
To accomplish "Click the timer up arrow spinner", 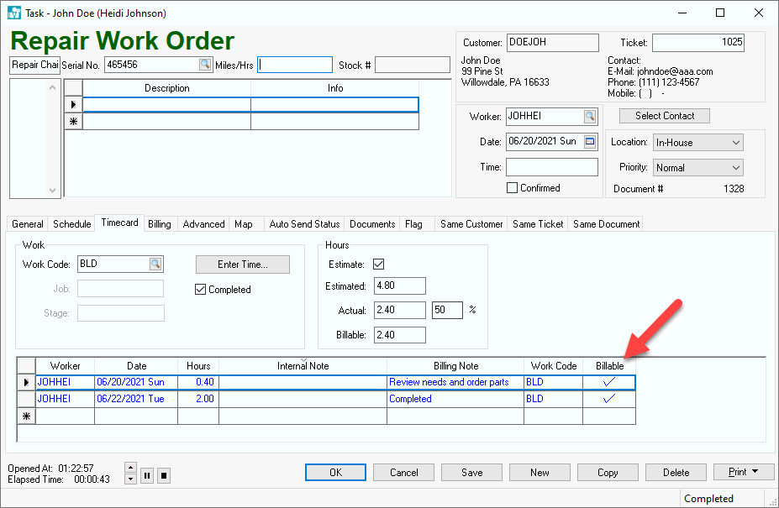I will [x=129, y=467].
